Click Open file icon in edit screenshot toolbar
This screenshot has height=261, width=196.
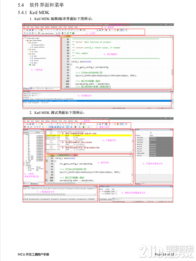[27, 30]
